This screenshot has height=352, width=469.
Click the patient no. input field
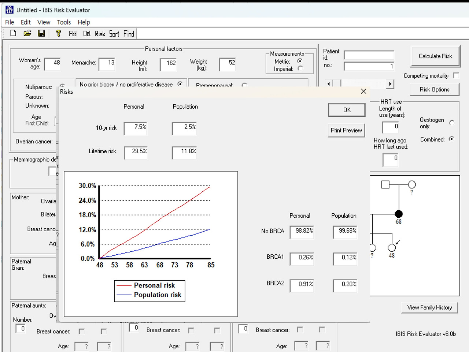point(369,66)
